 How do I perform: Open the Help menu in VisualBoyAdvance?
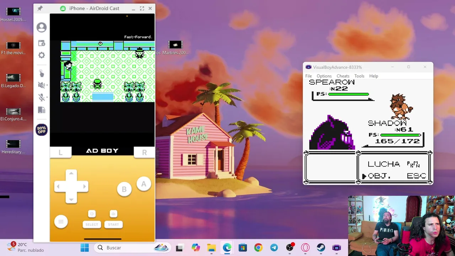(374, 76)
